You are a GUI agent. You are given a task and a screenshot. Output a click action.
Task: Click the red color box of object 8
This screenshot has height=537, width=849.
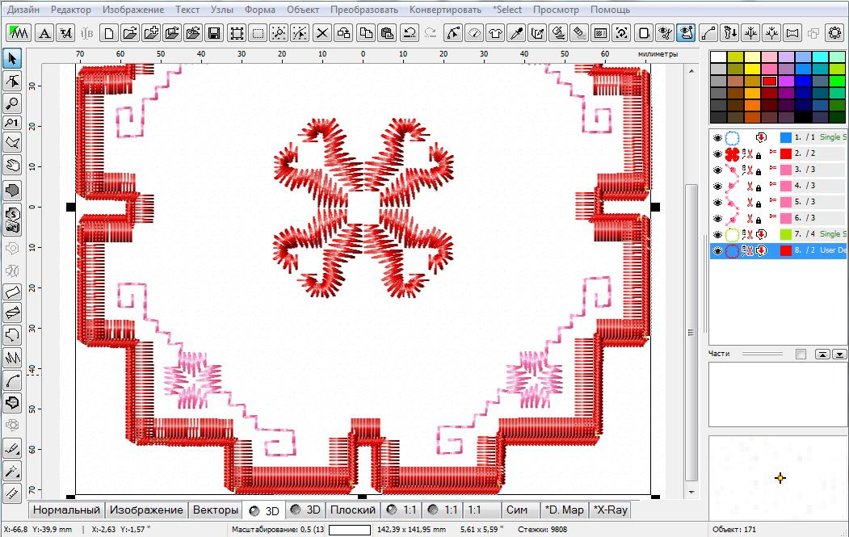[786, 250]
